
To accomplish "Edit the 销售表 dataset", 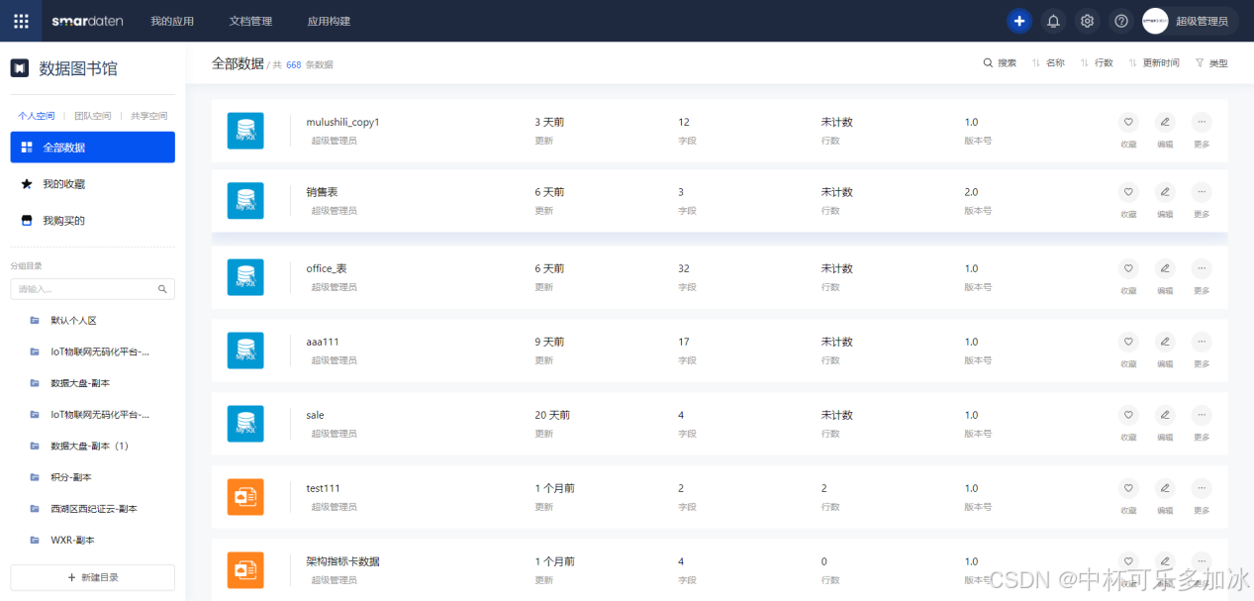I will click(x=1165, y=192).
